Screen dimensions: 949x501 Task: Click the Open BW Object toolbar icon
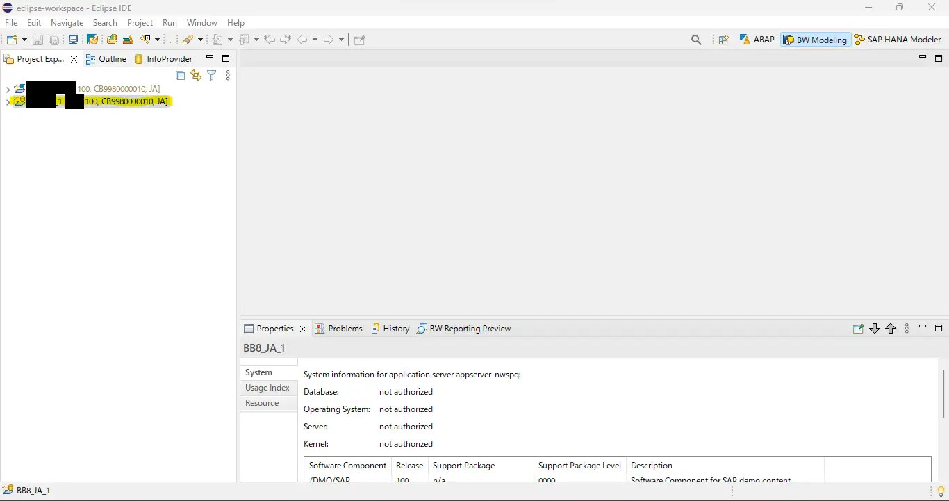[x=112, y=40]
